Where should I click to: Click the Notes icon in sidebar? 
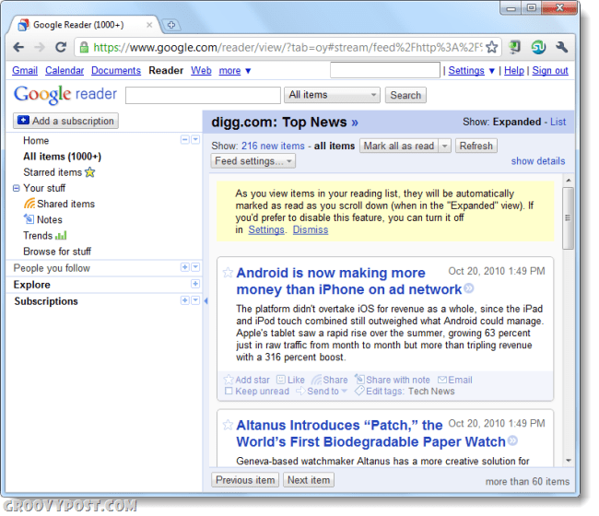click(x=29, y=219)
